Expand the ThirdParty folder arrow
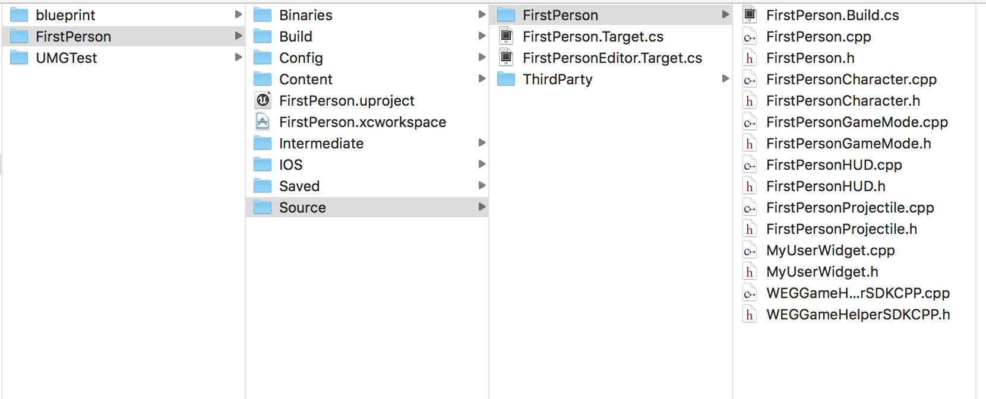Viewport: 986px width, 399px height. click(x=725, y=78)
